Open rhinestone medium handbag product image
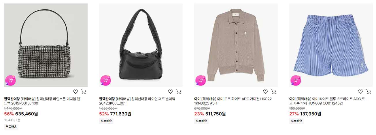 (x=46, y=45)
